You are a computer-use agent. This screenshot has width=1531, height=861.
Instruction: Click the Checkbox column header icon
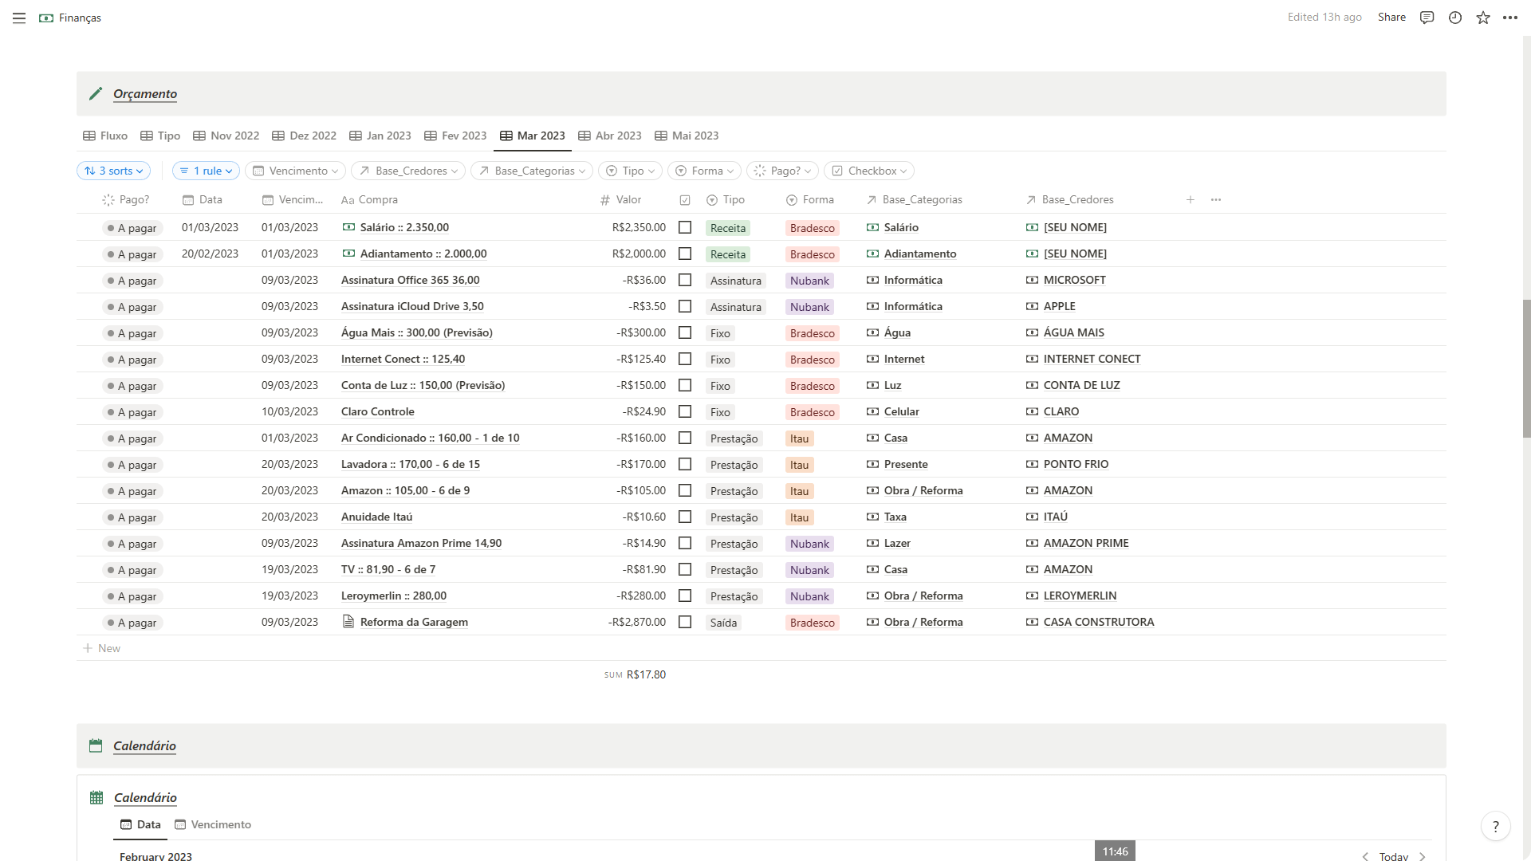[x=685, y=200]
